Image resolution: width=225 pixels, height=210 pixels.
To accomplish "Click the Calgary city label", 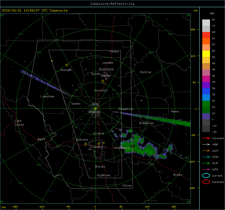I will click(x=97, y=147).
